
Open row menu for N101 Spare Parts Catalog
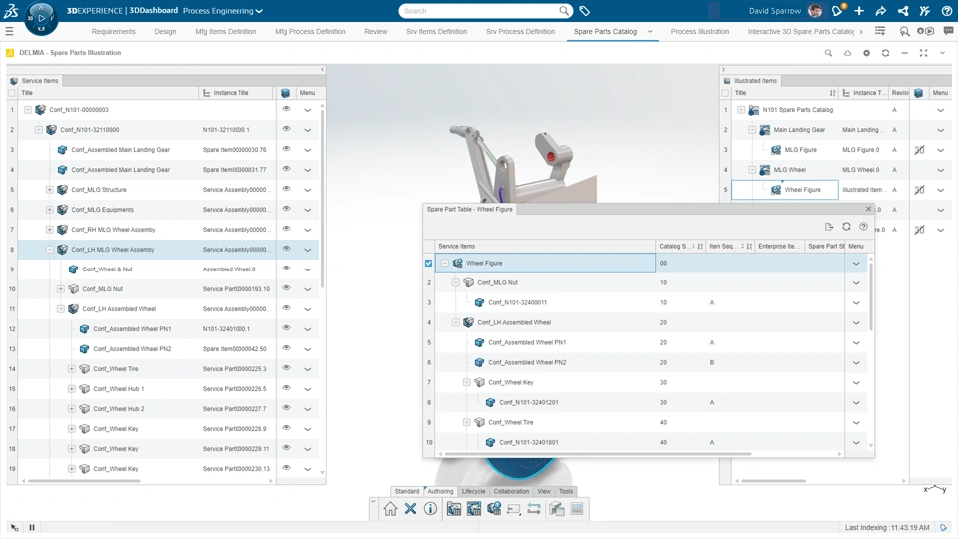(940, 110)
